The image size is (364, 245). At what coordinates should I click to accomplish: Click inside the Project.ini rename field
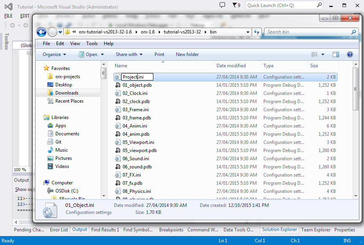[137, 77]
